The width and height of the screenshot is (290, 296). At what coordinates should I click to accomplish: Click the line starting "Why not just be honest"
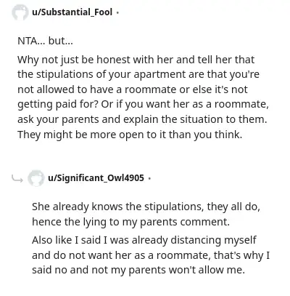click(136, 60)
